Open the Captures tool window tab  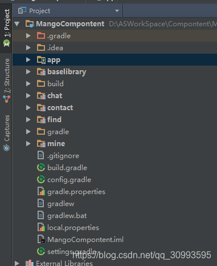pyautogui.click(x=6, y=132)
